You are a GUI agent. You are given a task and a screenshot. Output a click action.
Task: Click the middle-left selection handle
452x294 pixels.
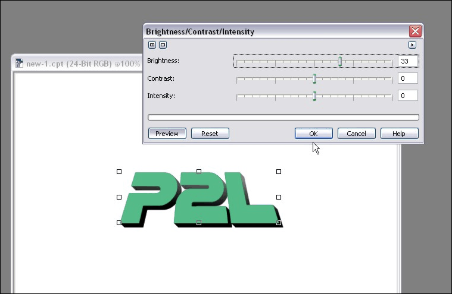[119, 197]
